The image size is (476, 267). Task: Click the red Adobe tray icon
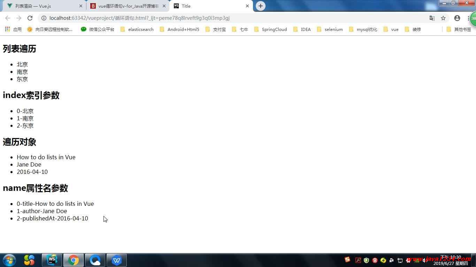tap(358, 260)
